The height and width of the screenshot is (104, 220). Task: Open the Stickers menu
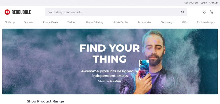[29, 22]
